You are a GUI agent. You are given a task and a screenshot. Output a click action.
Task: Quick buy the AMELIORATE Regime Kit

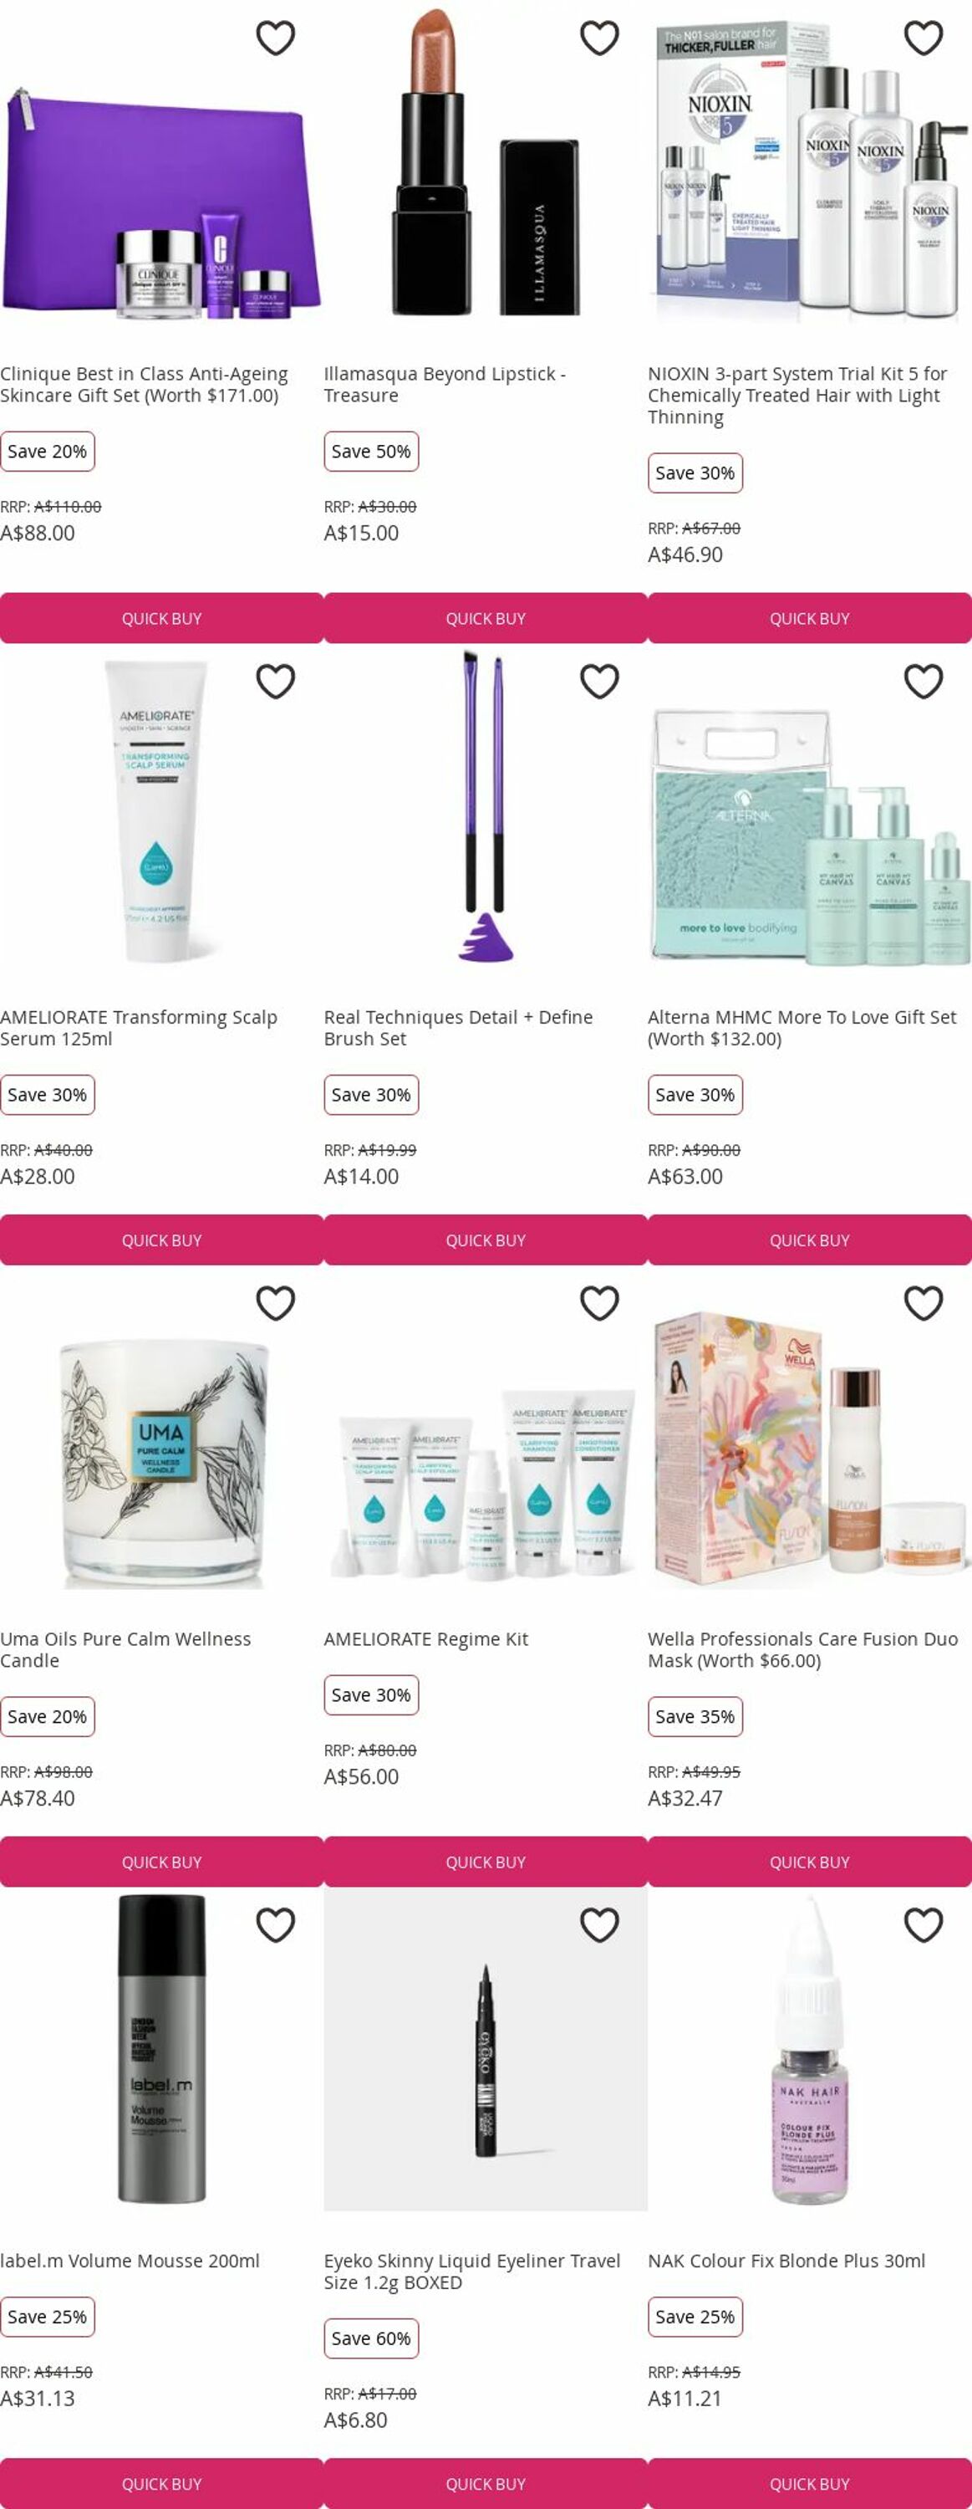pyautogui.click(x=486, y=1863)
